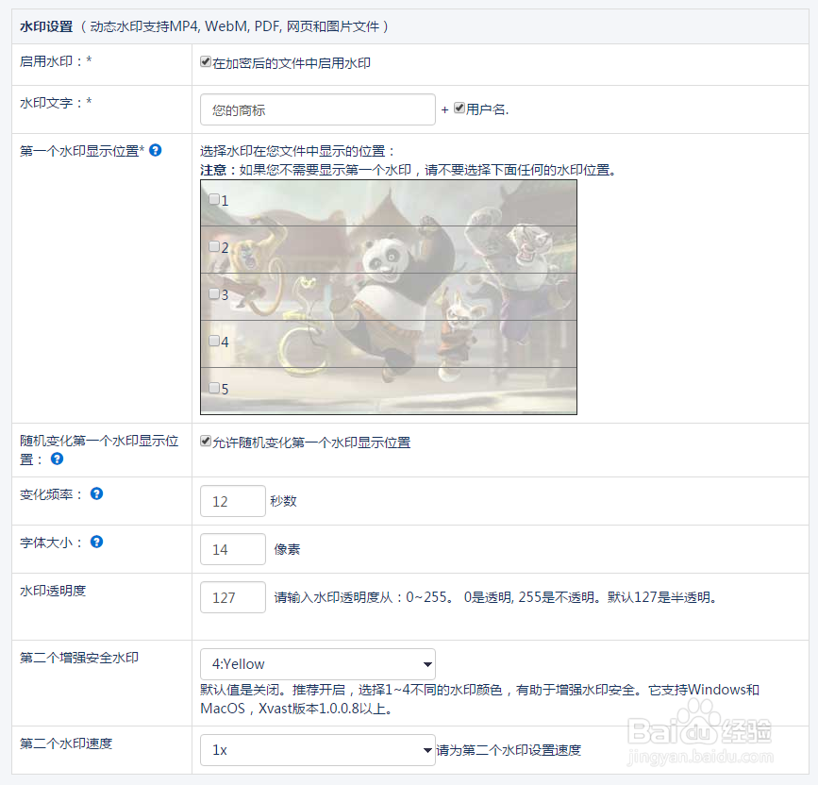Click the 请为第二个水印设置速度 hint text

click(x=509, y=750)
